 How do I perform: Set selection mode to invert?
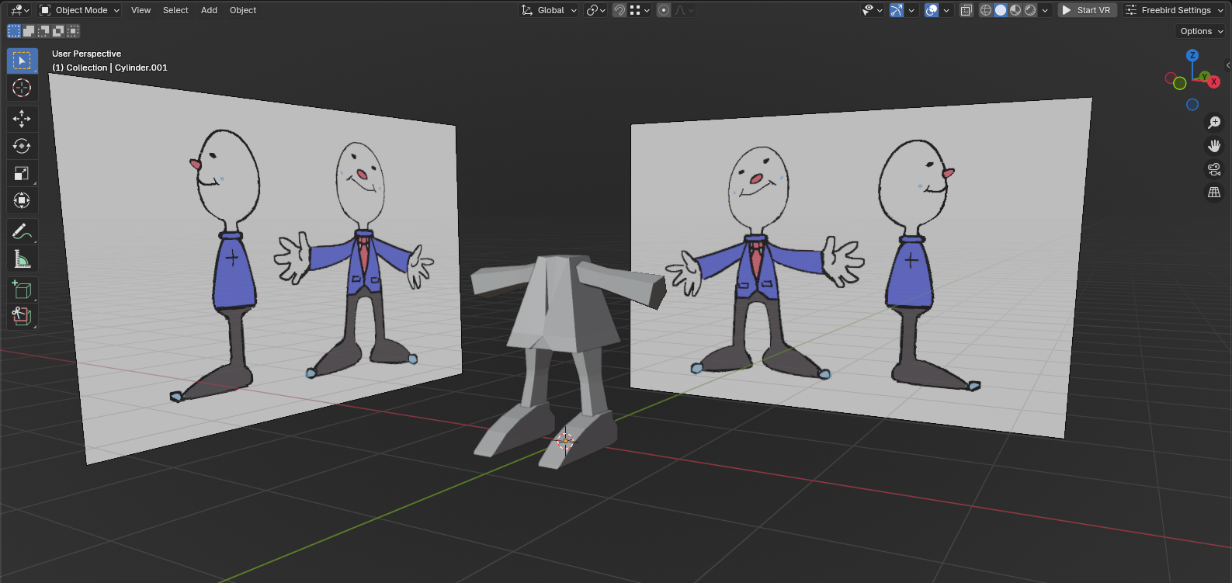point(58,31)
